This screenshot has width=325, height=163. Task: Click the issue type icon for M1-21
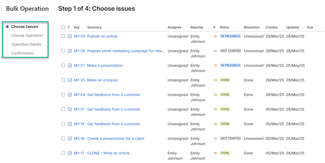tap(70, 109)
